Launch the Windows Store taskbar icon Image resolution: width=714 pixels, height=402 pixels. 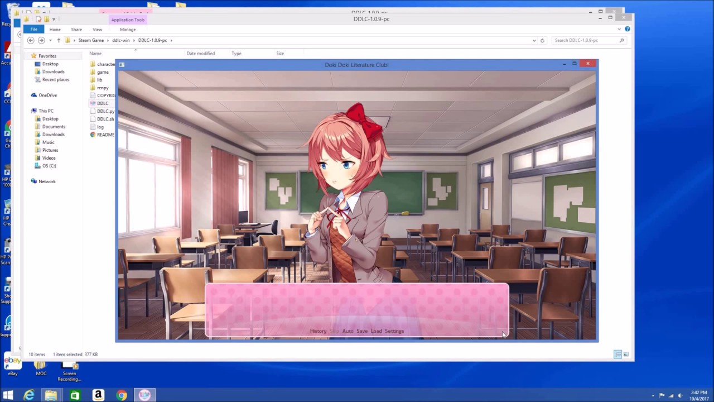tap(74, 395)
